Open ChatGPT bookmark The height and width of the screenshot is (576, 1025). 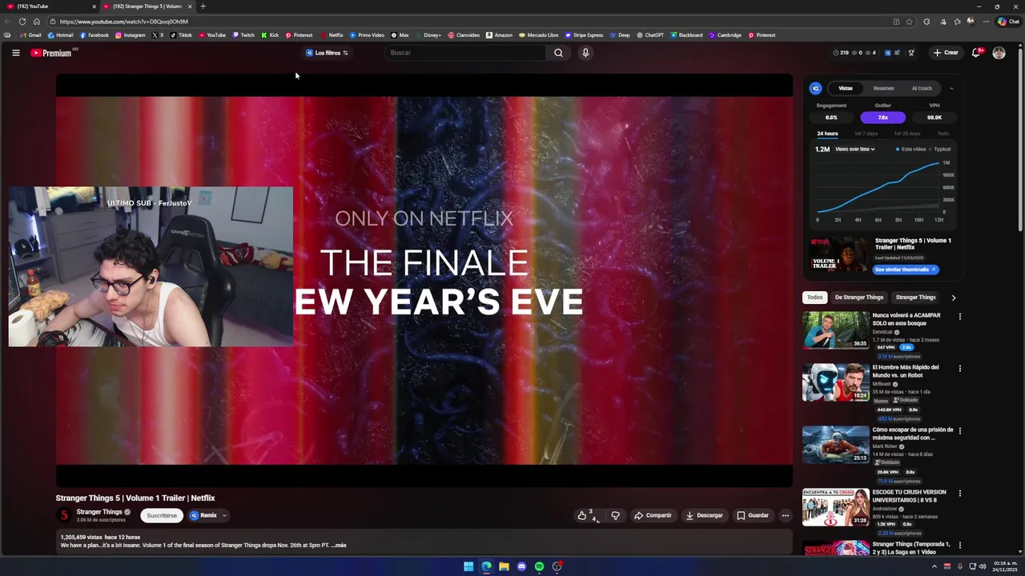(x=650, y=35)
